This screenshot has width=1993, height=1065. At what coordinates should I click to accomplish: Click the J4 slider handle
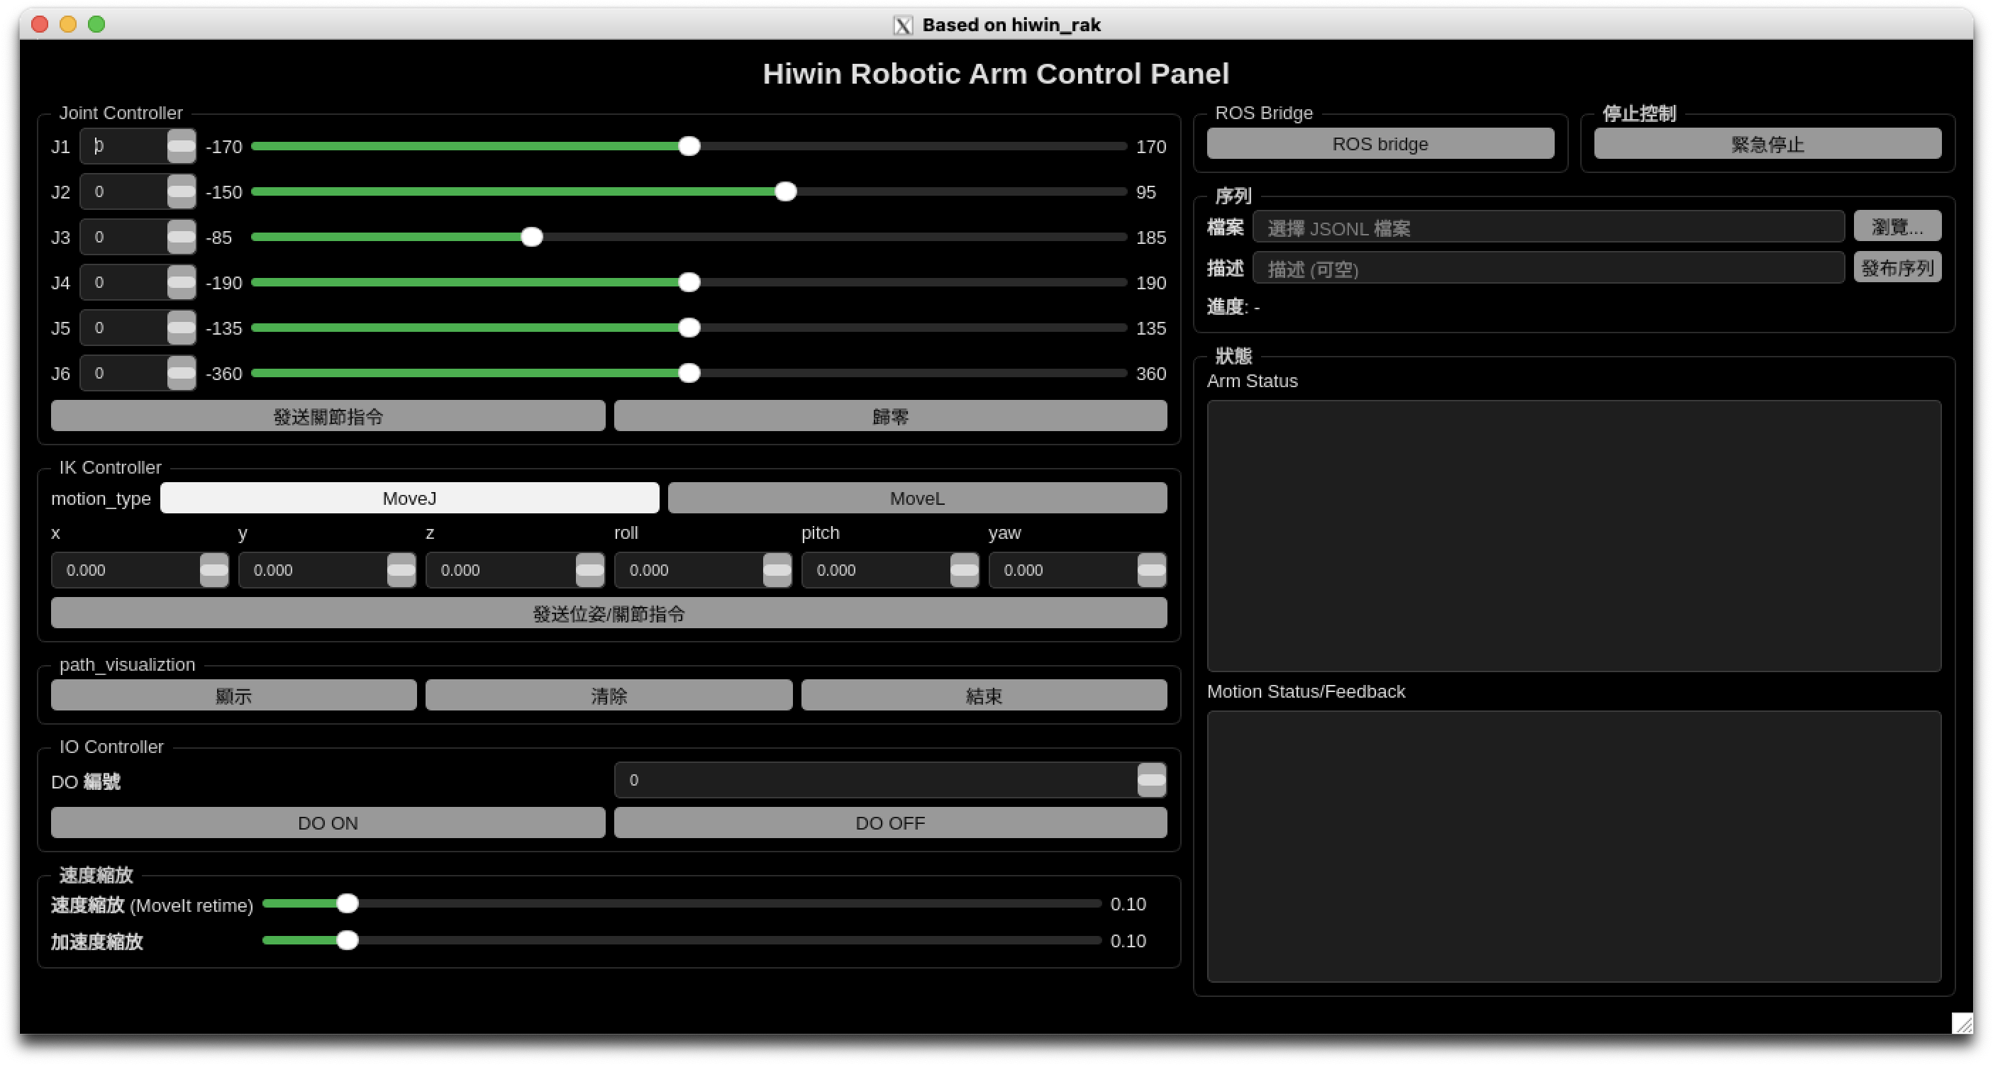689,282
